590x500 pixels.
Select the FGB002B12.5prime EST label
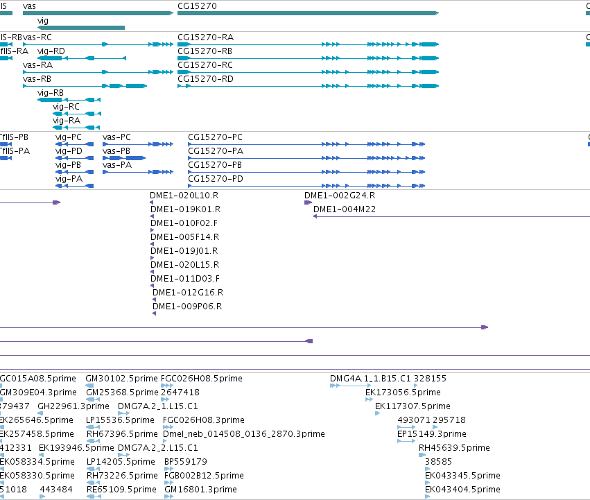pos(204,476)
